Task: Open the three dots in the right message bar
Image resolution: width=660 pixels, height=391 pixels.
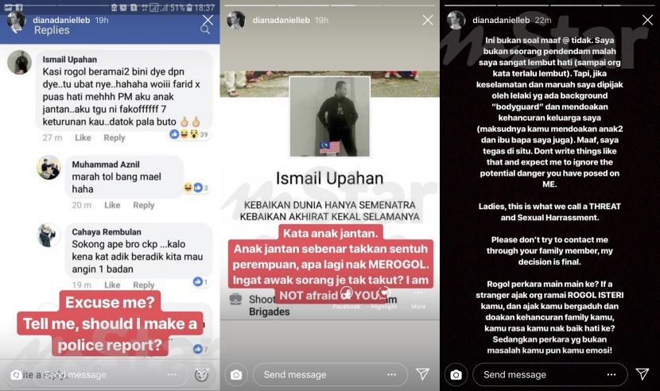Action: pyautogui.click(x=611, y=374)
